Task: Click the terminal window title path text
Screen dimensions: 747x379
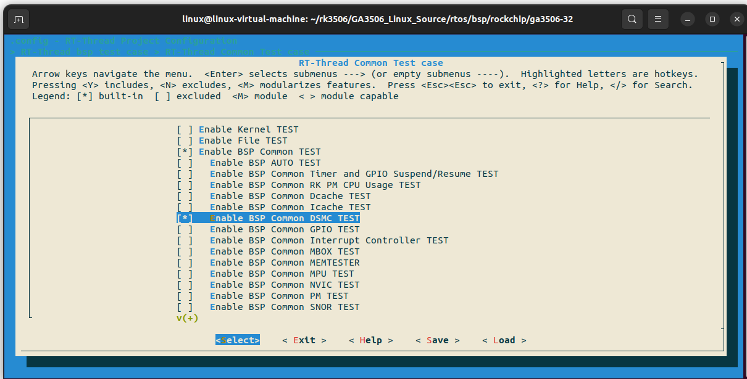Action: point(377,19)
